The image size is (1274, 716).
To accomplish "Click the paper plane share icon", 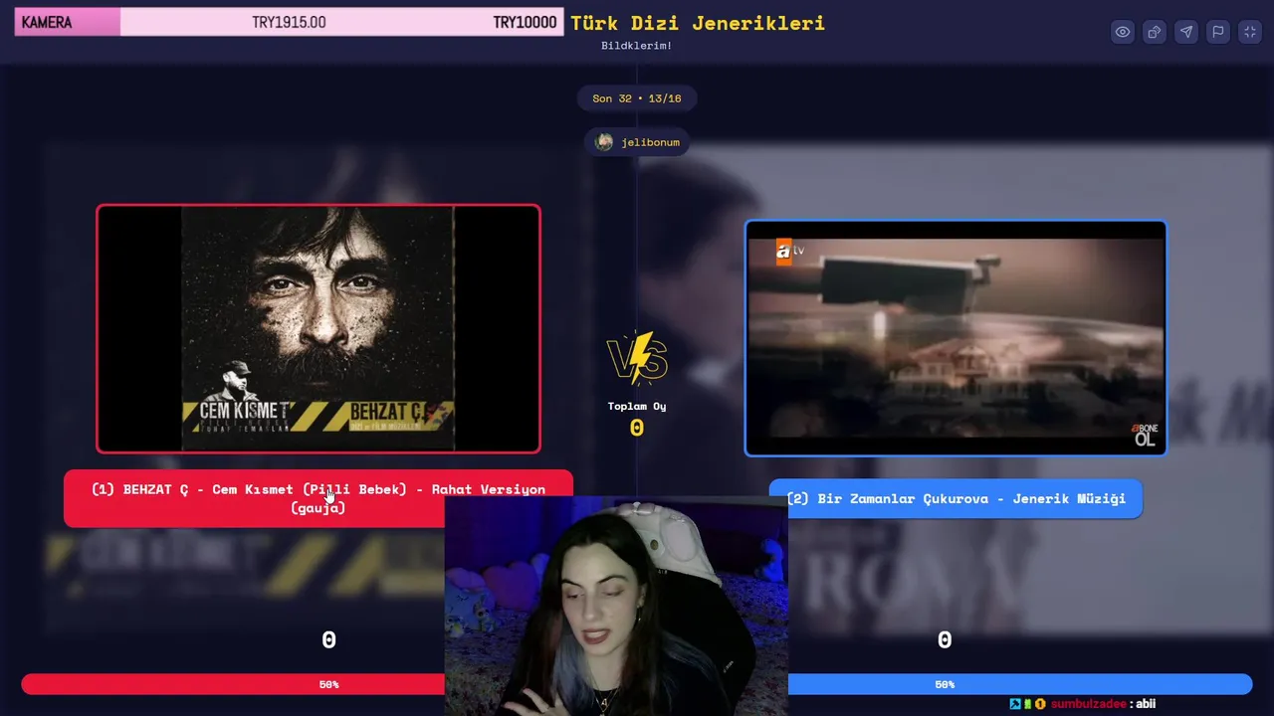I will click(1186, 32).
